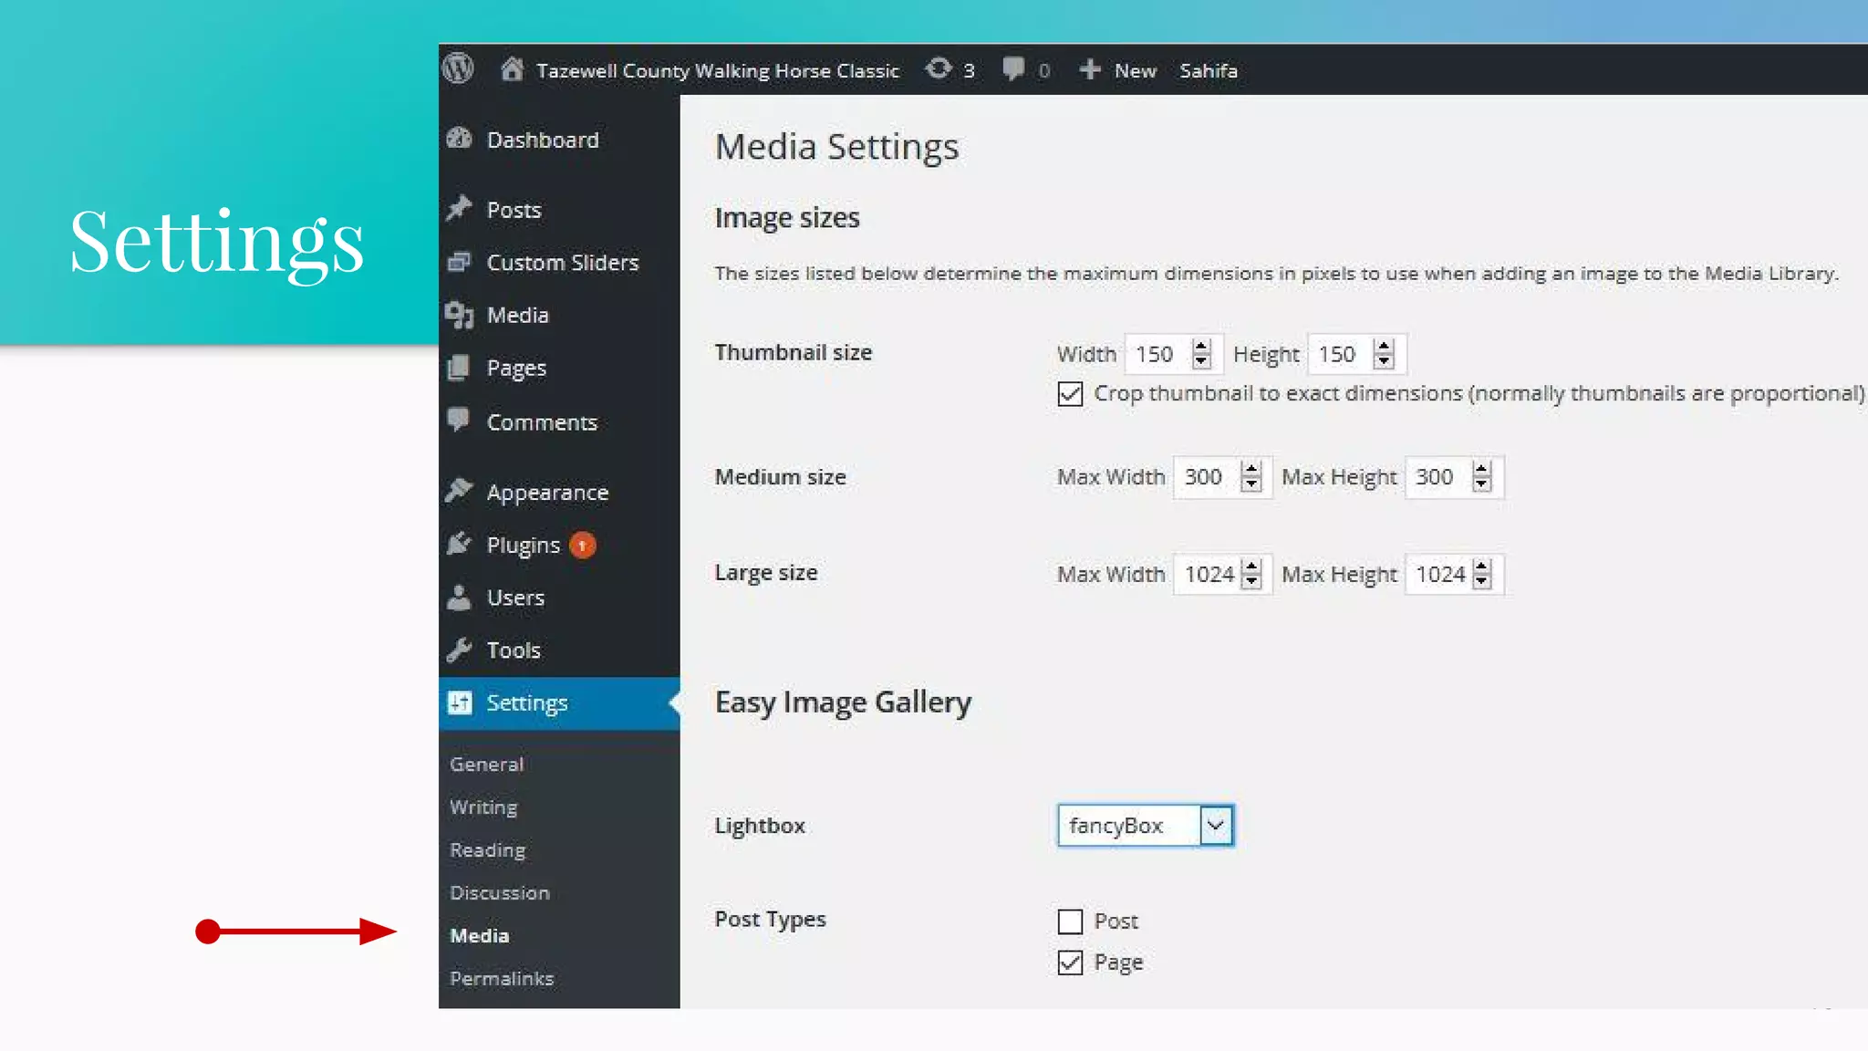
Task: Open Permalinks settings submenu item
Action: (x=502, y=978)
